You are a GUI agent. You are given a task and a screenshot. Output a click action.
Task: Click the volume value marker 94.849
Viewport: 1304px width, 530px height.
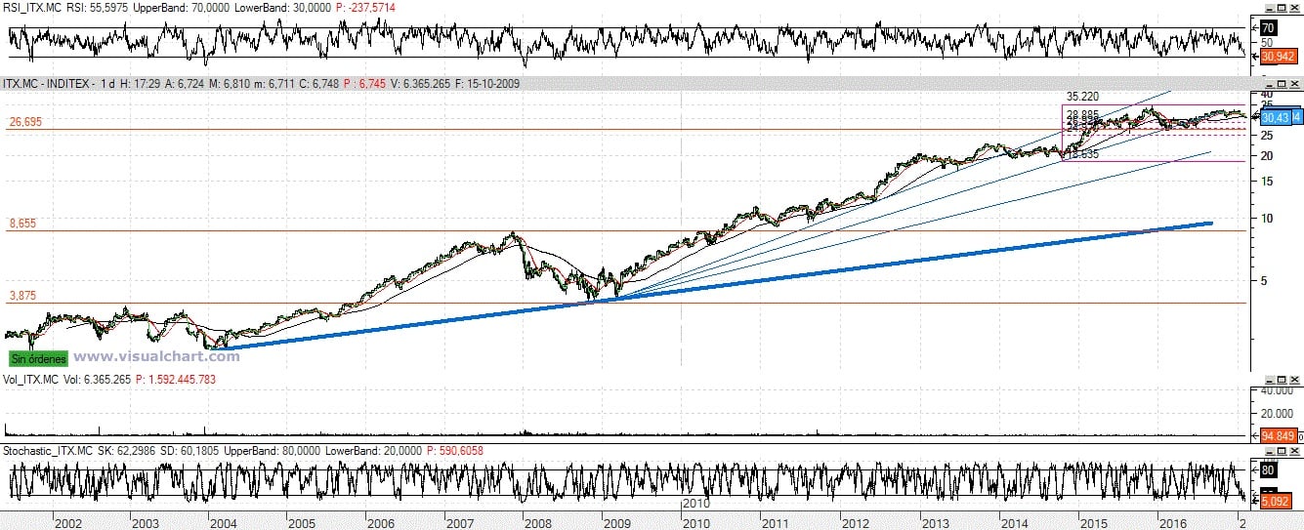point(1278,434)
